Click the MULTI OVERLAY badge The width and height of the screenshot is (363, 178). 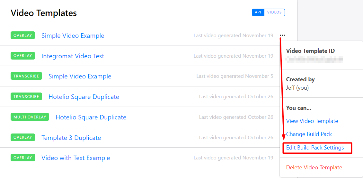coord(30,117)
